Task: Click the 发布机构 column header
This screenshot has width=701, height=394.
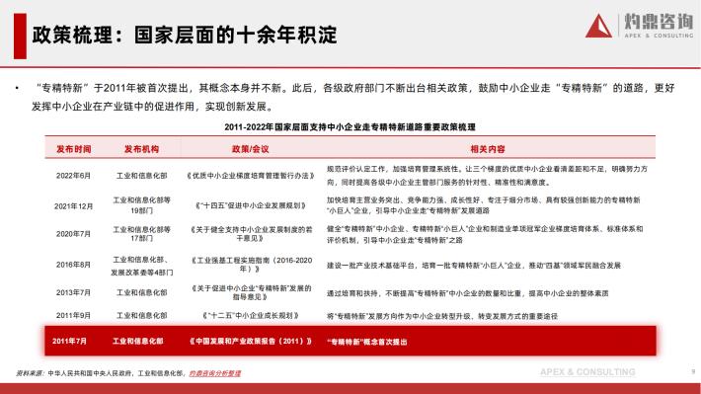Action: coord(141,149)
